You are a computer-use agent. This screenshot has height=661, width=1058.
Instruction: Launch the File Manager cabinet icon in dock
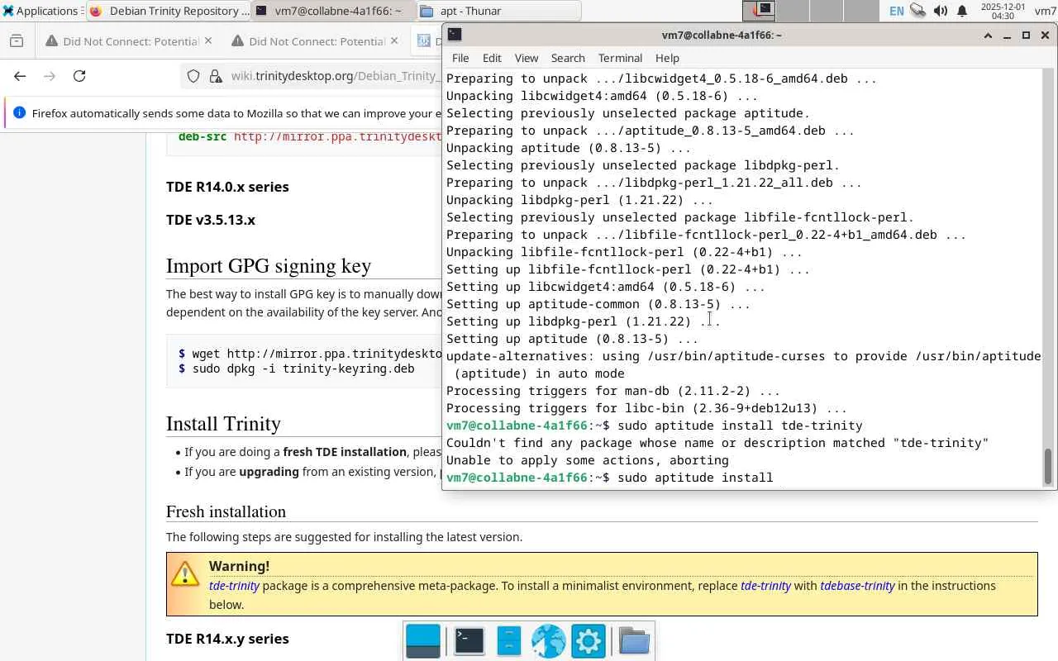(509, 641)
